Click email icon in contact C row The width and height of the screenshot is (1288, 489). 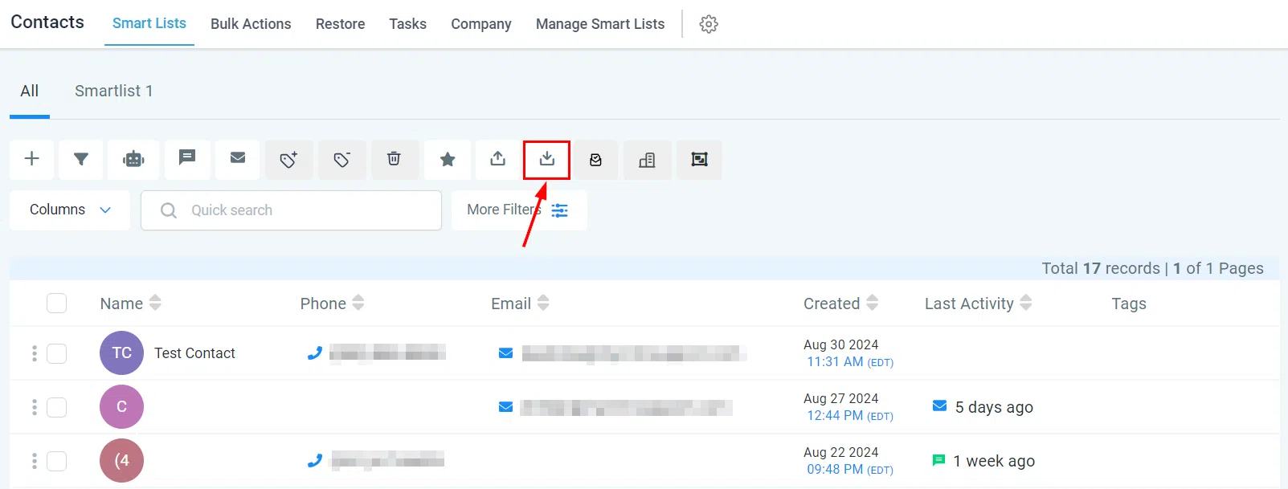(x=506, y=407)
